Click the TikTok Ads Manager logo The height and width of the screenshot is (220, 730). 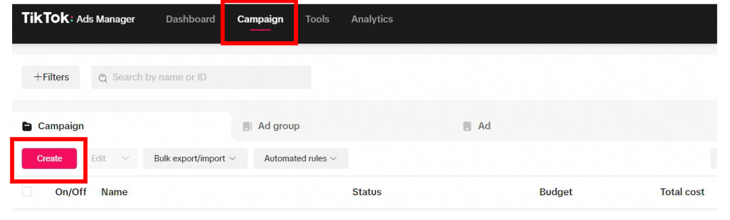78,19
